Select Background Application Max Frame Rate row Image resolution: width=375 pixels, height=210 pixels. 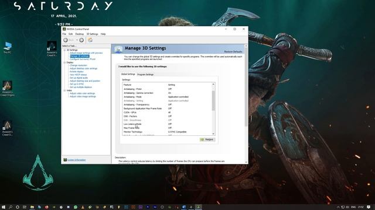(x=167, y=108)
